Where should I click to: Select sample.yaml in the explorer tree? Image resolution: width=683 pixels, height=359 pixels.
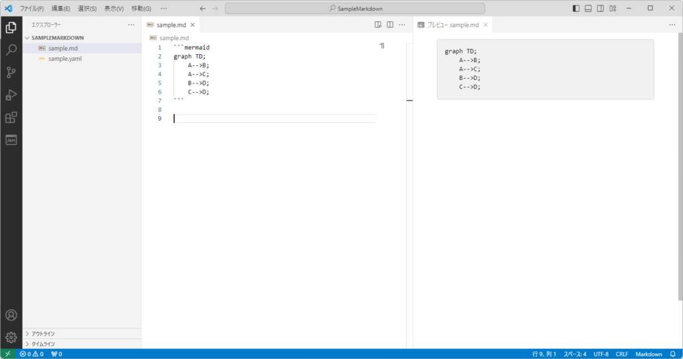[x=82, y=58]
